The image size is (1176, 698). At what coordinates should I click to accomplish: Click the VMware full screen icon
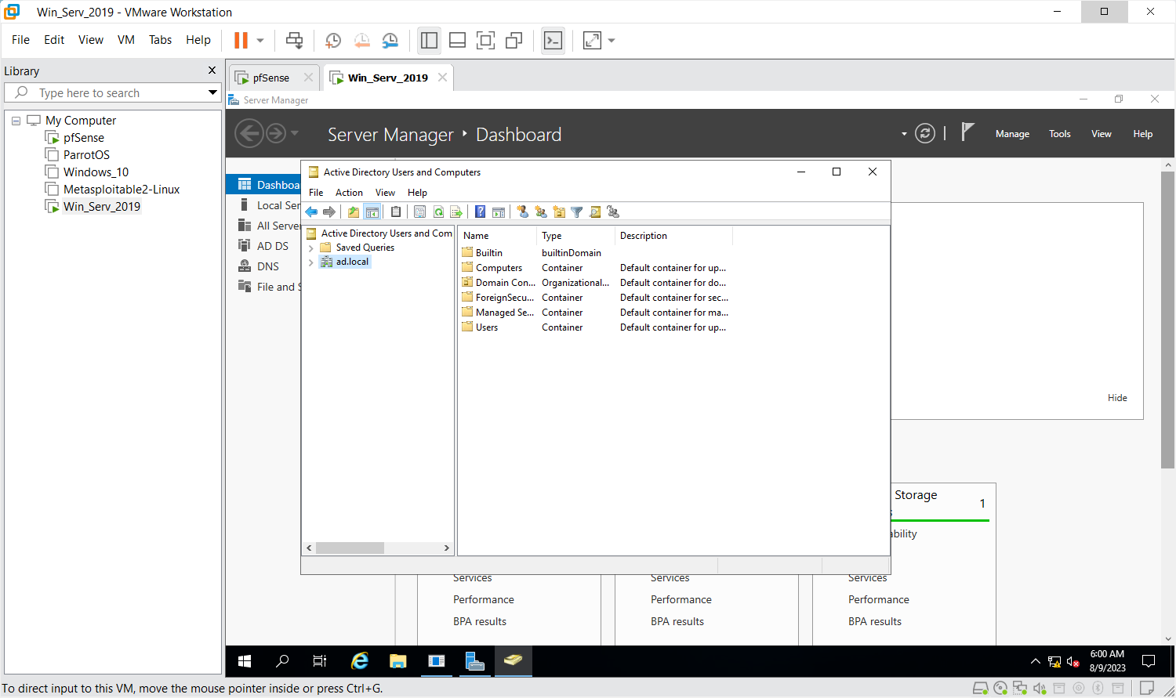[x=486, y=40]
